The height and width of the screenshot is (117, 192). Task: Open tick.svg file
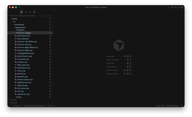20,91
